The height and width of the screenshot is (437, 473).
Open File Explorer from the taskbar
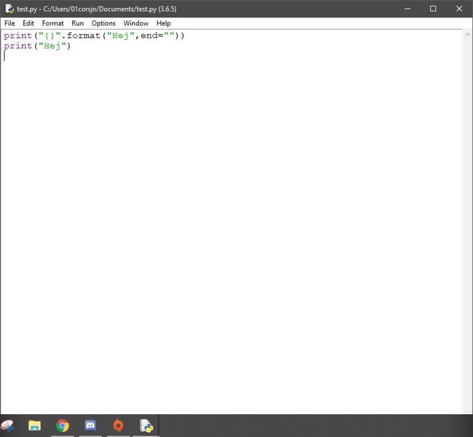pos(35,425)
